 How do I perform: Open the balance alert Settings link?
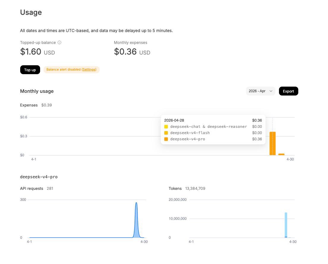click(x=89, y=69)
